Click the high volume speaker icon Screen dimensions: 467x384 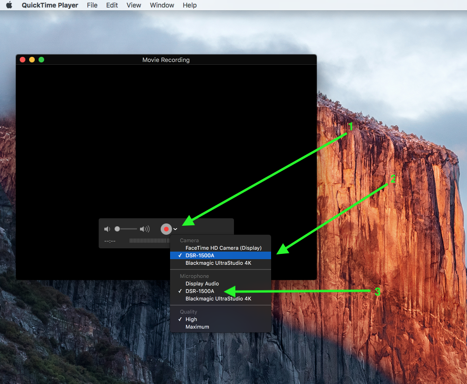[x=145, y=229]
